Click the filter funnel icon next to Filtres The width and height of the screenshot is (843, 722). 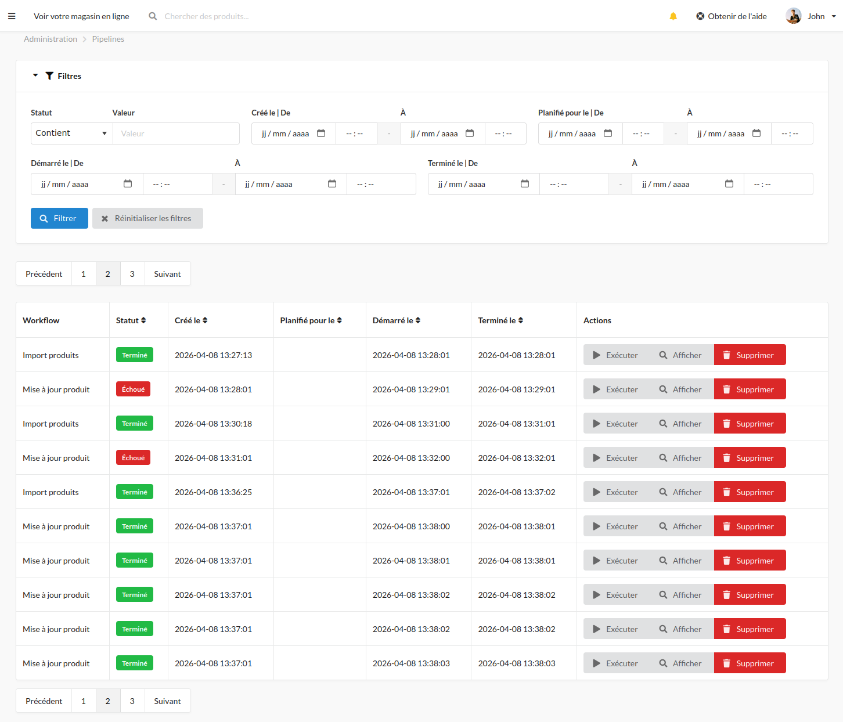point(49,75)
